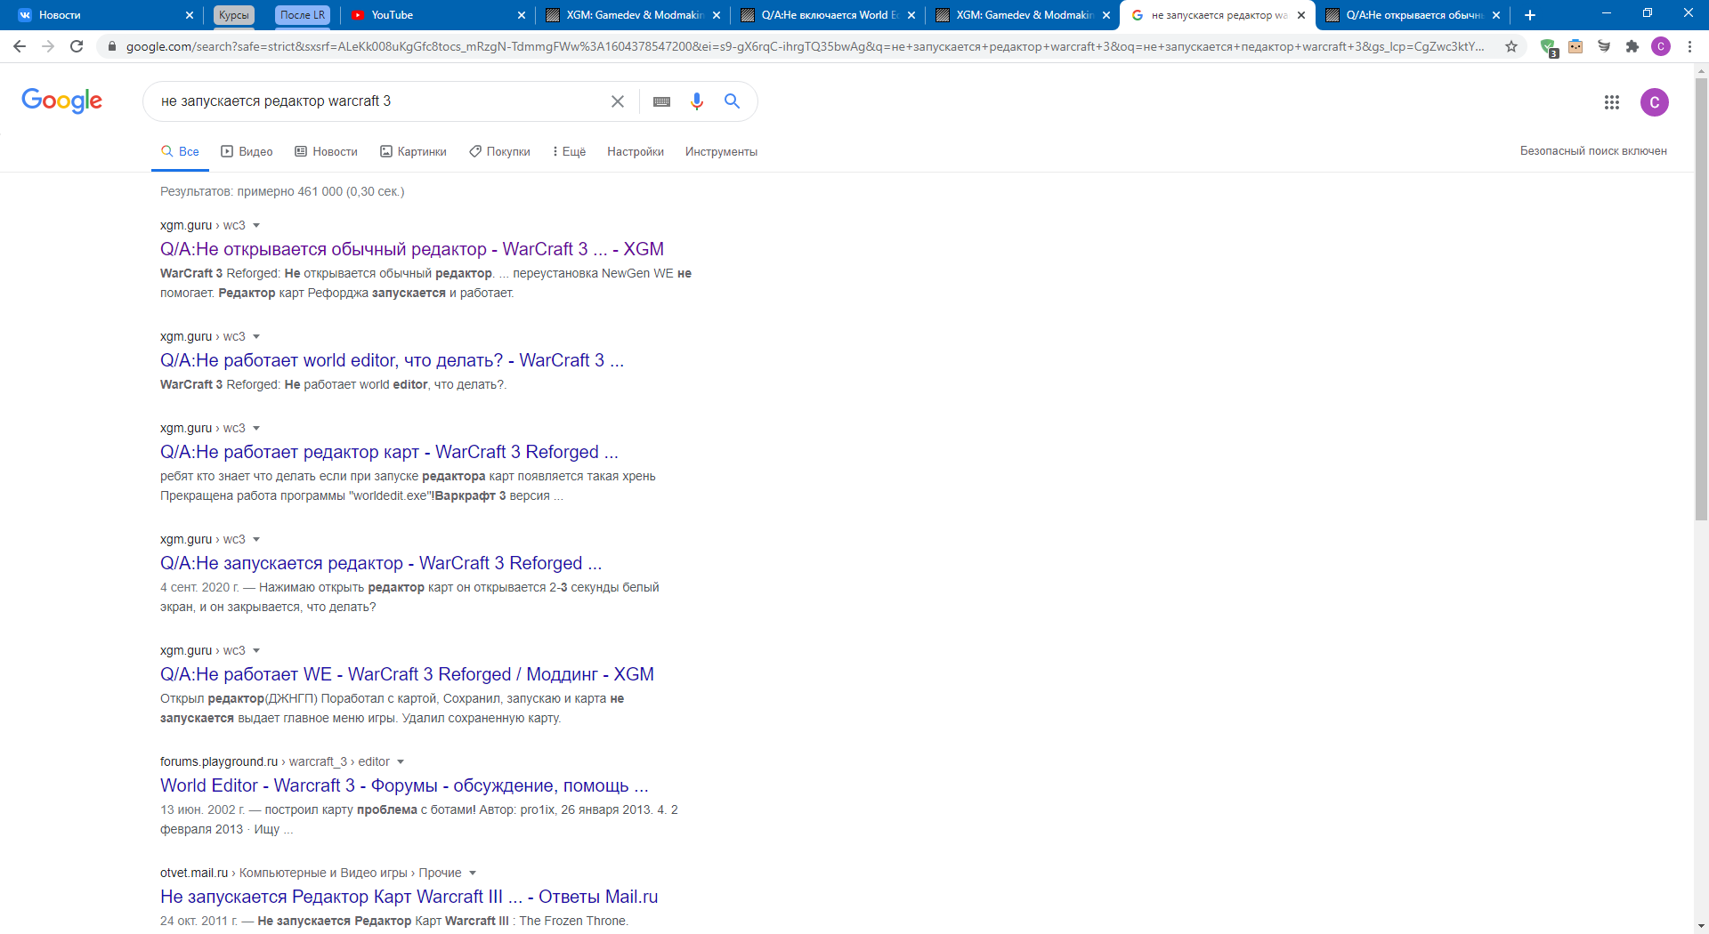Go to Google home via the logo
Viewport: 1709px width, 934px height.
(62, 101)
